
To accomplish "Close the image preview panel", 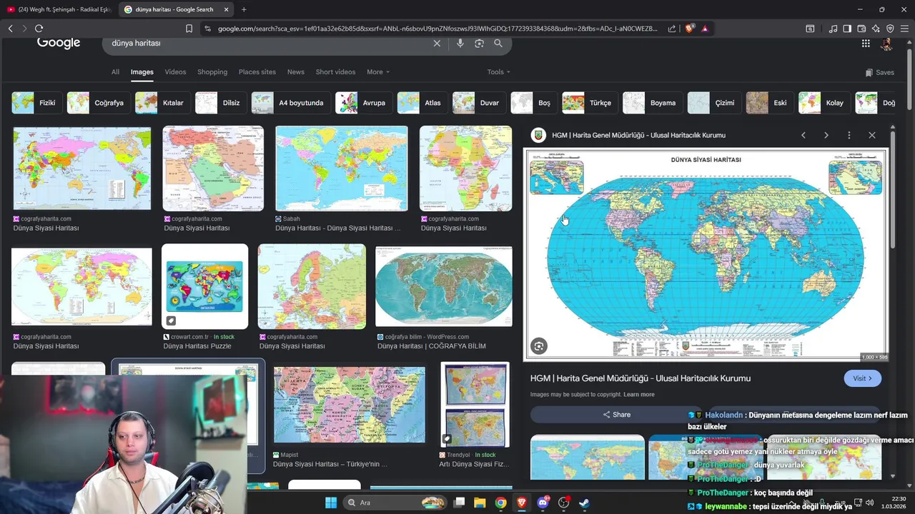I will pos(872,135).
